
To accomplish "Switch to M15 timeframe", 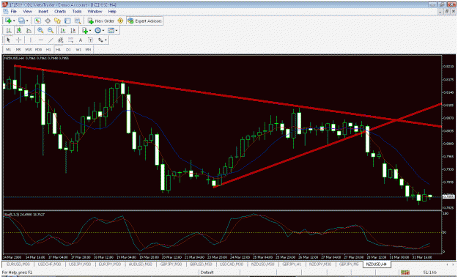I will [29, 50].
